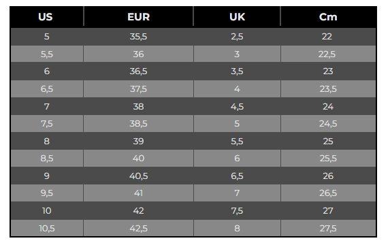The height and width of the screenshot is (245, 390).
Task: Click US size 10,5 cell
Action: [47, 228]
